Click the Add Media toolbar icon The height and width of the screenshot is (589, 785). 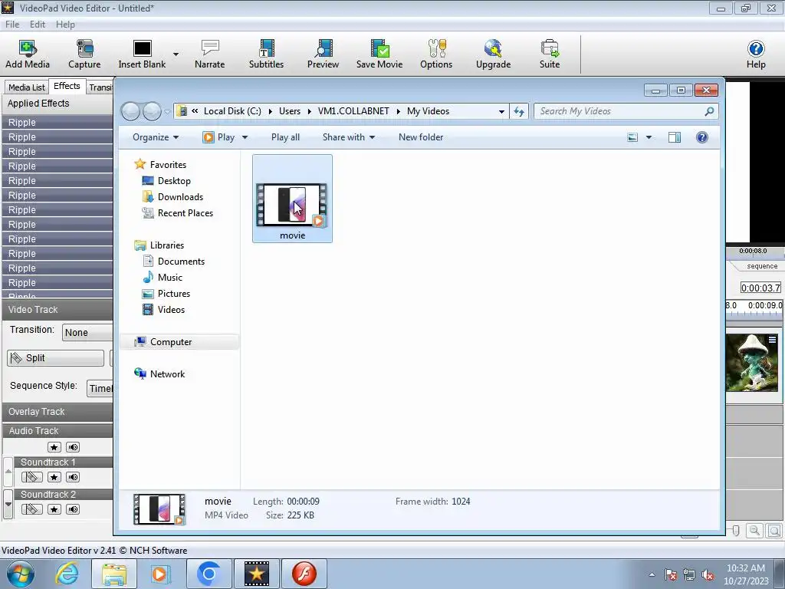(28, 54)
